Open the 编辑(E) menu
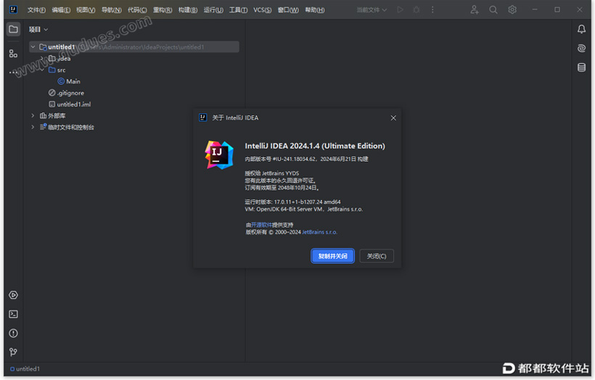595x380 pixels. pyautogui.click(x=61, y=10)
